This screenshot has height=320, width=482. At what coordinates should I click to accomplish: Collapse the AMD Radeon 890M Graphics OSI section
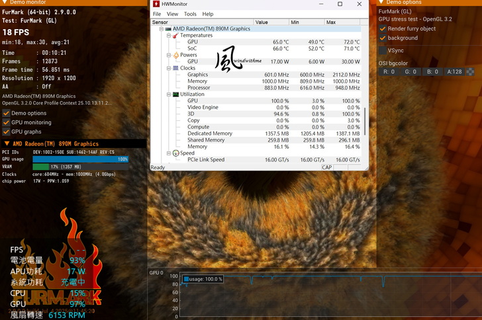[7, 143]
